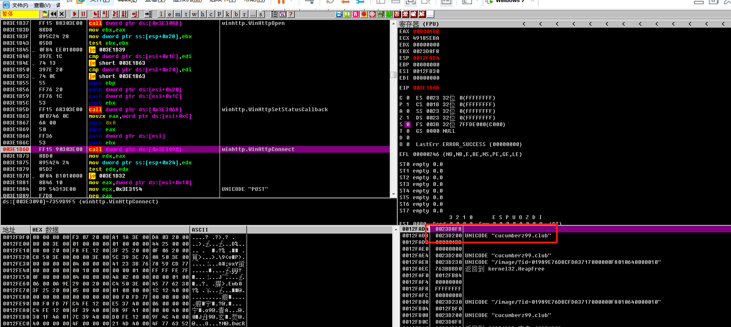Click the Go to address arrow icon

148,14
